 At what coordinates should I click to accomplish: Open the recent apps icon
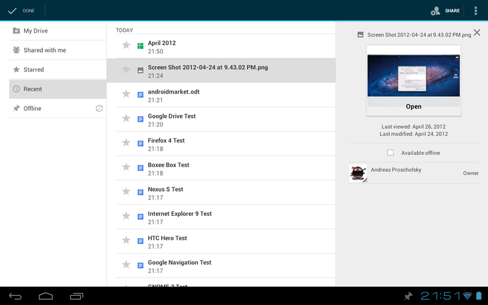[76, 297]
